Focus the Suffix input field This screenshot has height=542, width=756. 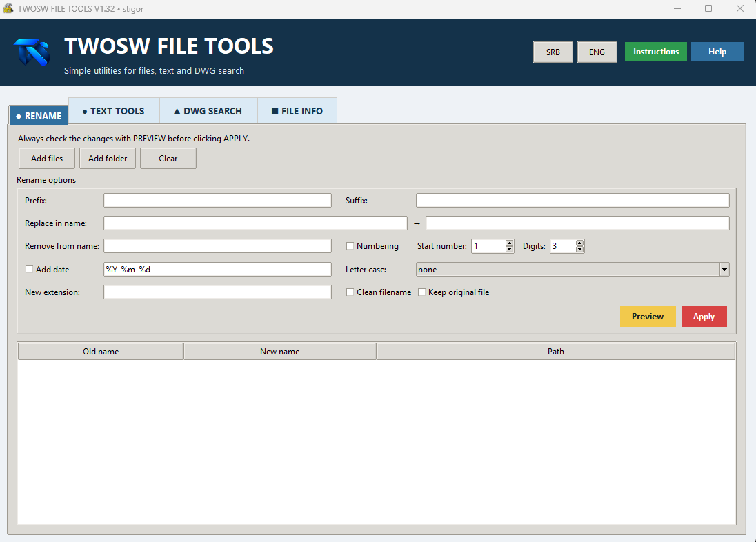[x=573, y=200]
